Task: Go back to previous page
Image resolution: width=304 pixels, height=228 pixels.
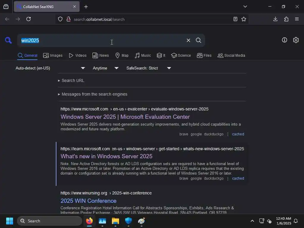Action: (x=7, y=19)
